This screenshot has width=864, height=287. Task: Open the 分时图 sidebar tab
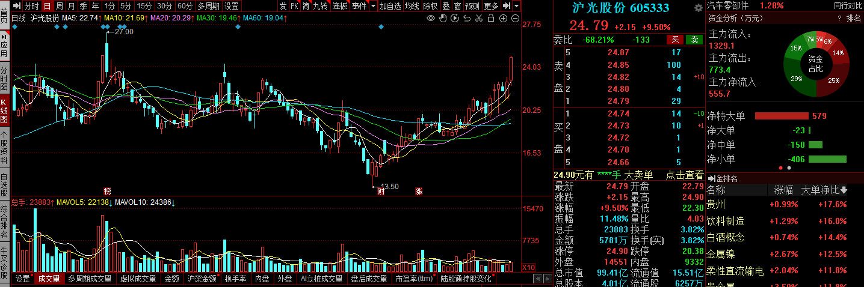[4, 79]
